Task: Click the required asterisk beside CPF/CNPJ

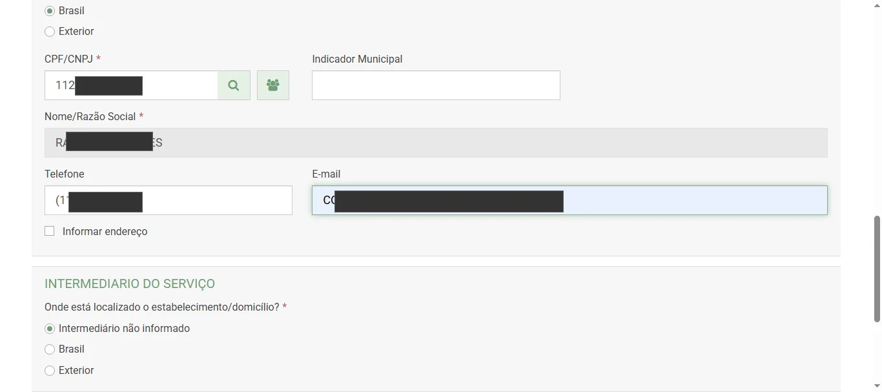Action: [x=98, y=58]
